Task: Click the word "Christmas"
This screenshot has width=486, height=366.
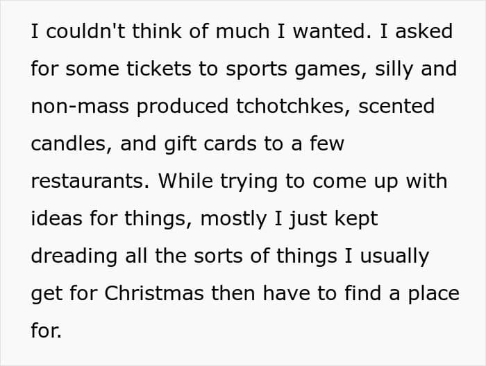Action: point(155,293)
